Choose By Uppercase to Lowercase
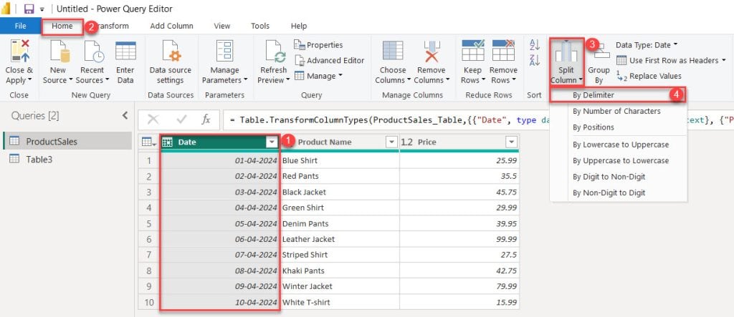Screen dimensions: 734x317 point(618,160)
